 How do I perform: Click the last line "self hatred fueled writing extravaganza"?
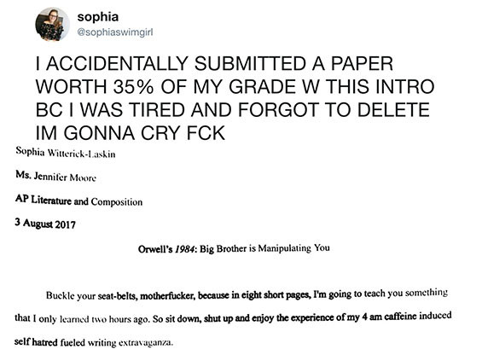93,342
